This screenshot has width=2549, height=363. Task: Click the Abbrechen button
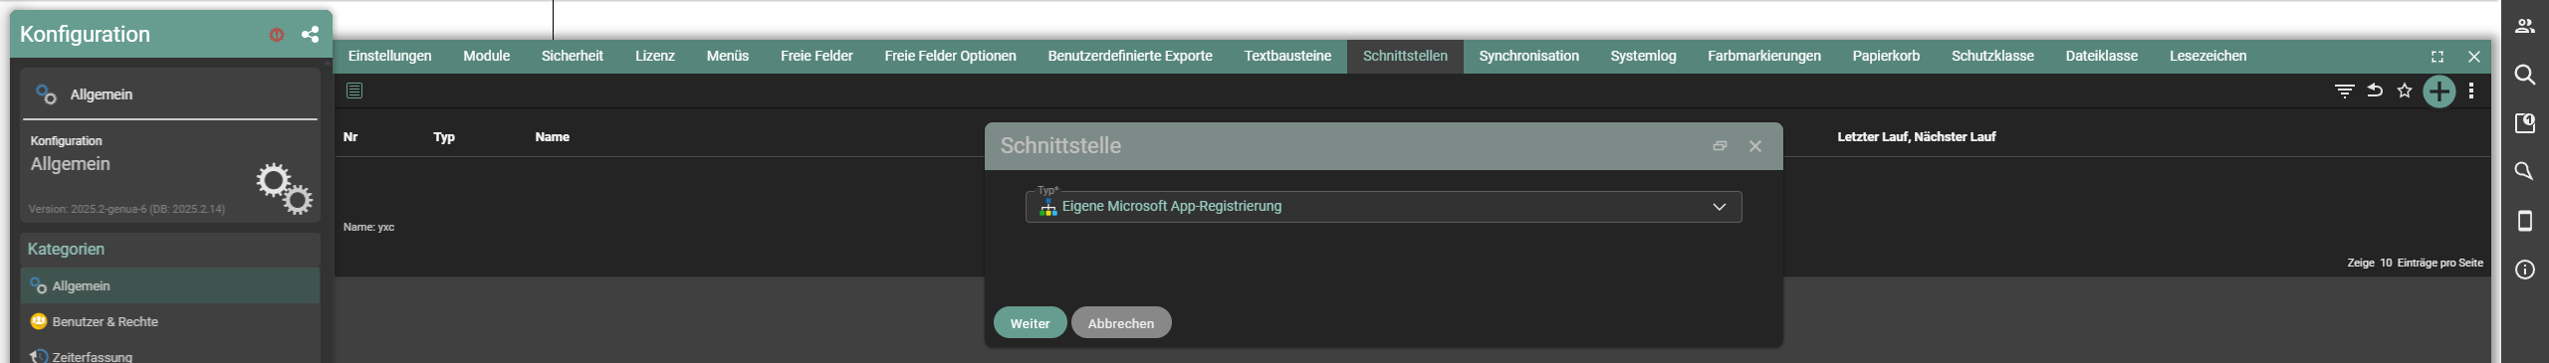(x=1121, y=323)
